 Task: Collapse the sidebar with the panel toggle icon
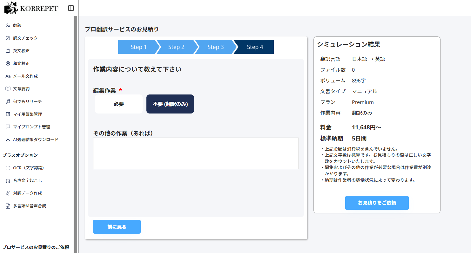tap(71, 8)
